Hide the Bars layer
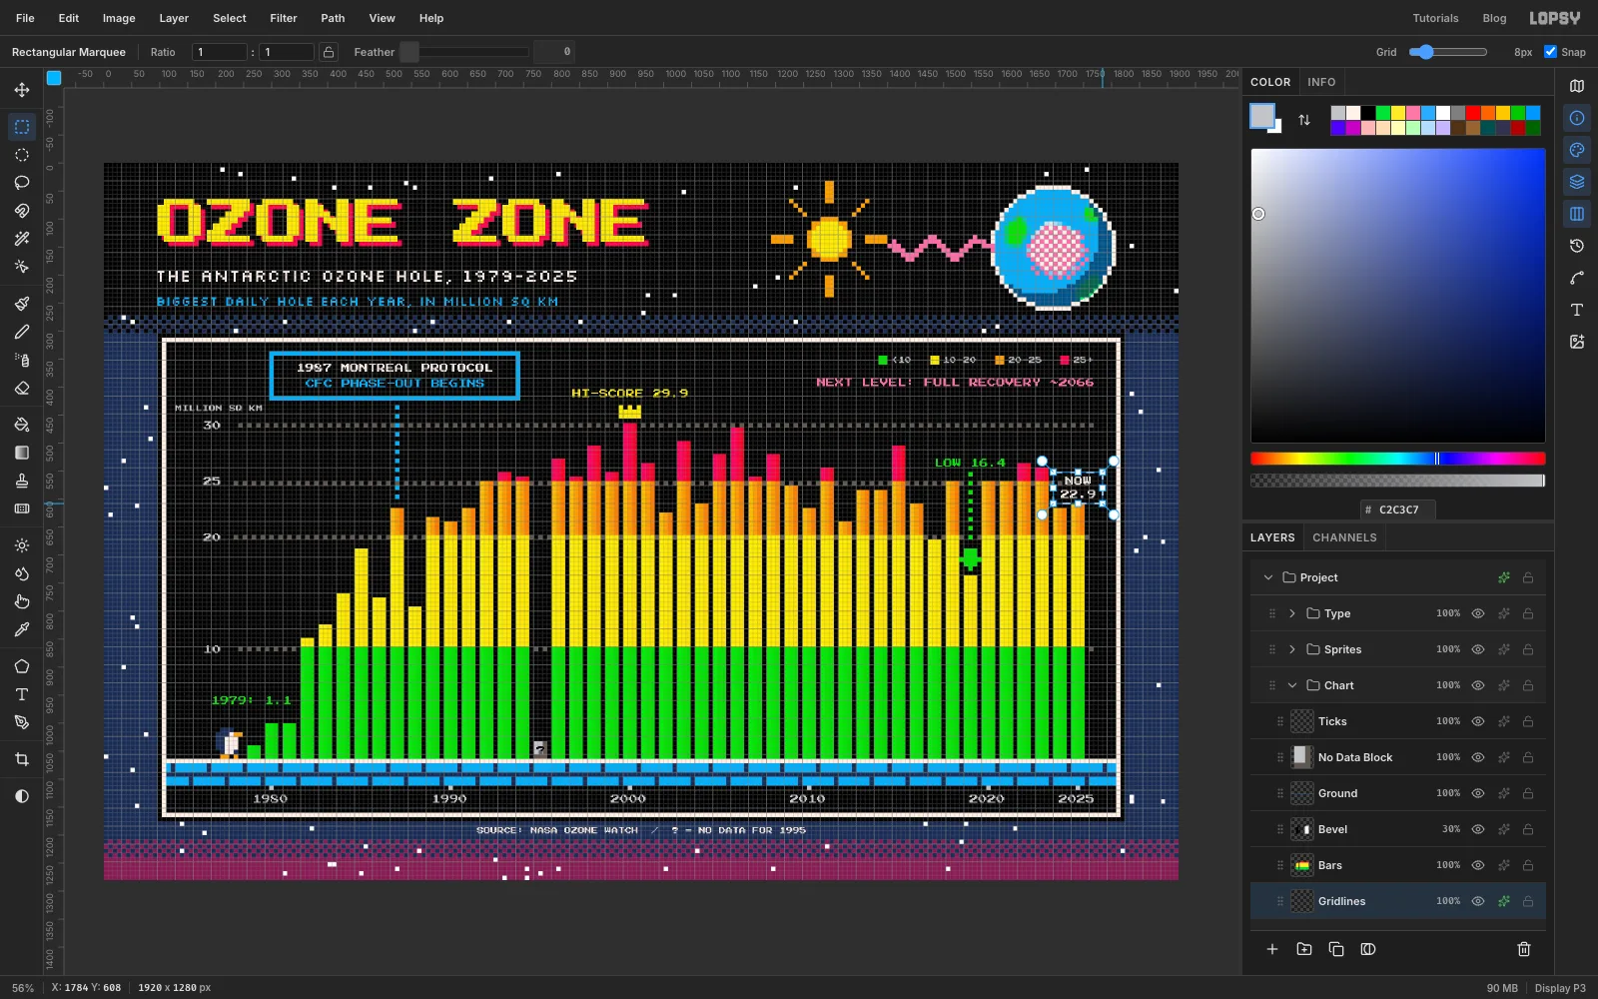This screenshot has width=1598, height=999. pyautogui.click(x=1478, y=865)
